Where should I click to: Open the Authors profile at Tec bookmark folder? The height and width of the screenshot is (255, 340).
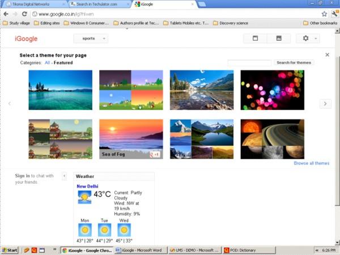point(136,23)
